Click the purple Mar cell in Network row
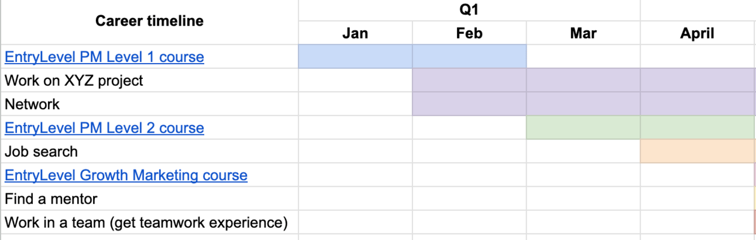The height and width of the screenshot is (240, 756). pos(583,104)
